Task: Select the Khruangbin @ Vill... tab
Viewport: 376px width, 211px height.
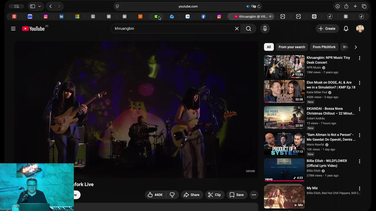Action: 251,16
